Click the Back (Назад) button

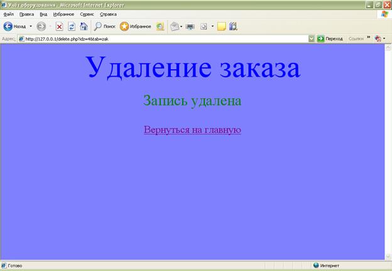click(x=14, y=26)
